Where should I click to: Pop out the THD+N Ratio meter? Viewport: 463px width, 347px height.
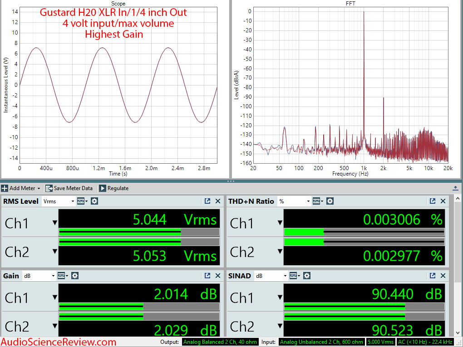[433, 201]
